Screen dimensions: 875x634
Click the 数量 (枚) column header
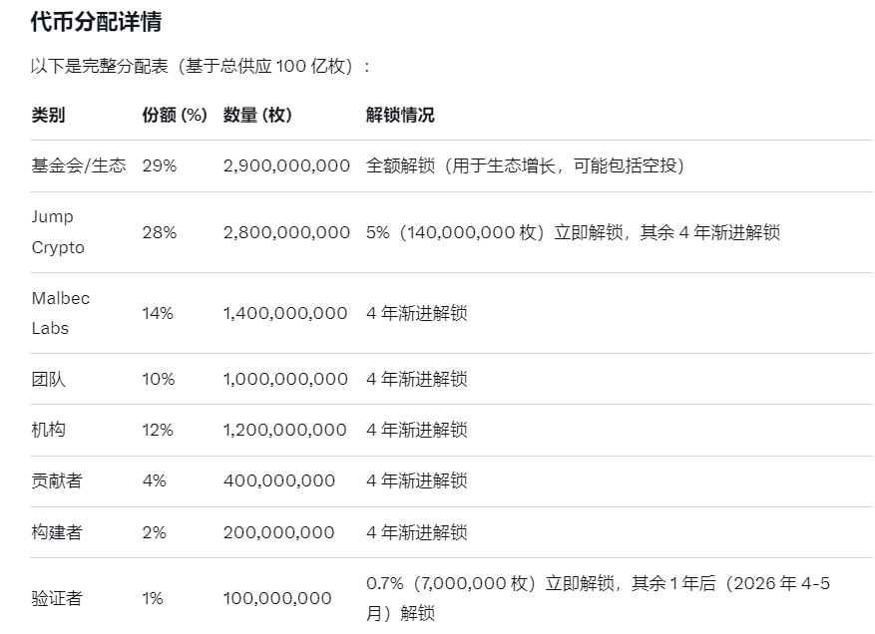[257, 115]
